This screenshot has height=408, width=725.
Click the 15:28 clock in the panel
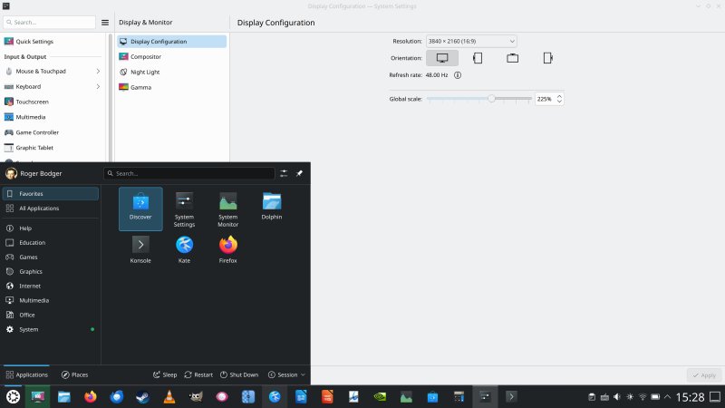click(690, 397)
